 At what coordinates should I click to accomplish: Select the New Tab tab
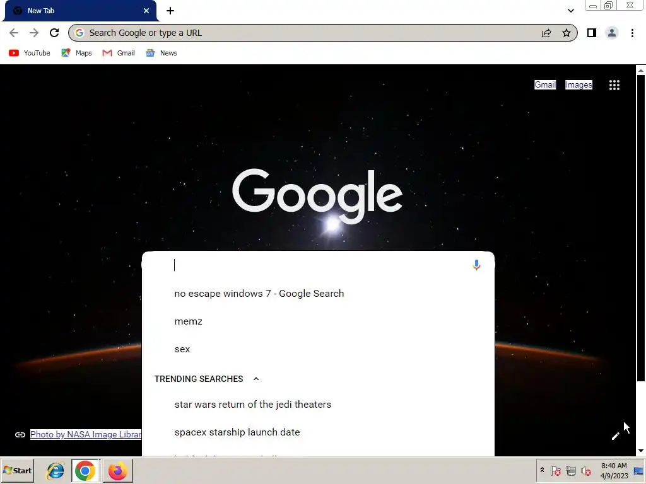click(80, 11)
